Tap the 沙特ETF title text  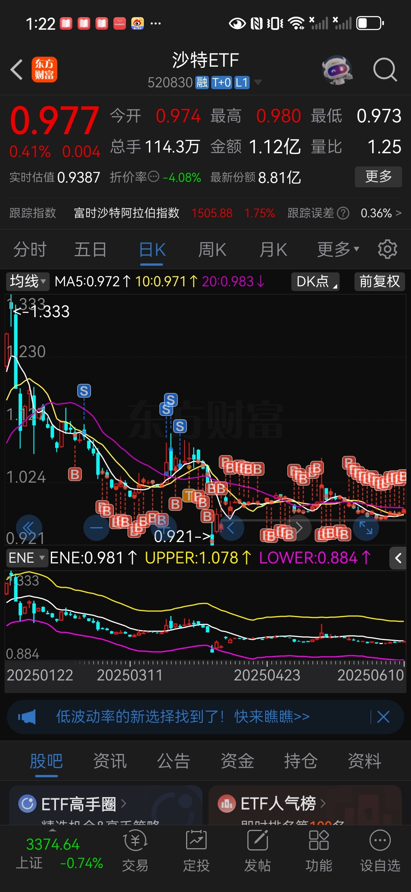tap(205, 60)
